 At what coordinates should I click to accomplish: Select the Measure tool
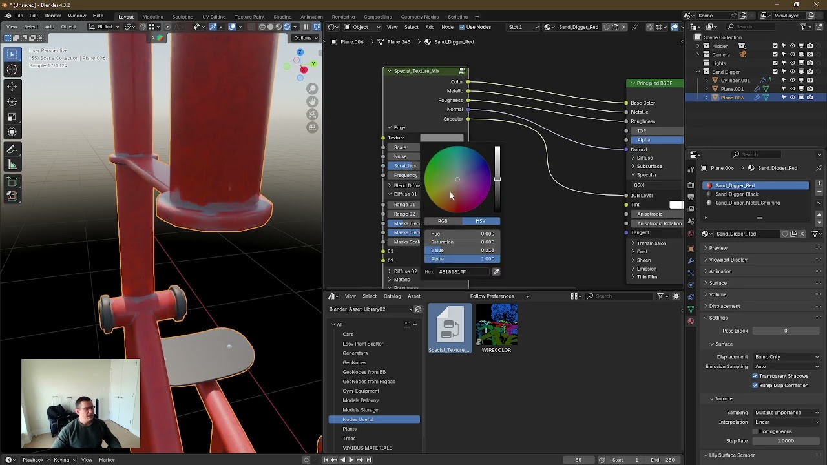12,164
